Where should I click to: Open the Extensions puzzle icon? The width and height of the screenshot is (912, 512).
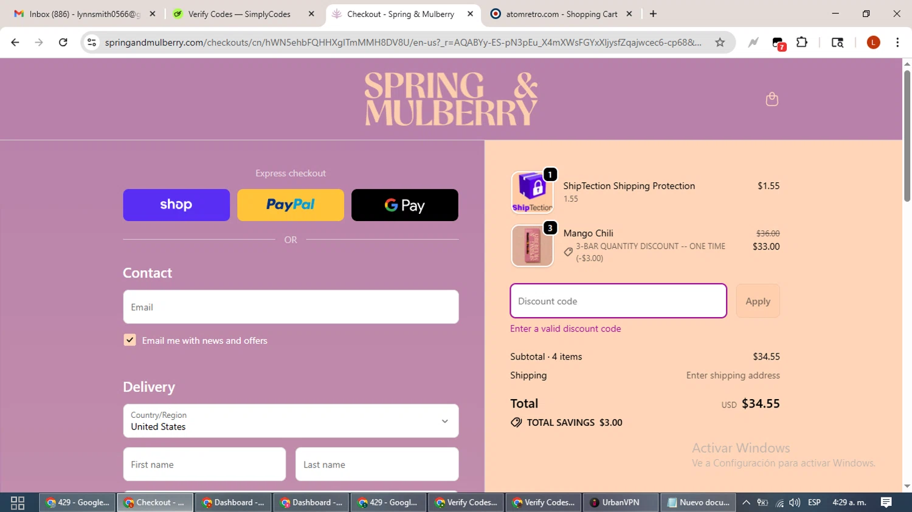click(802, 42)
